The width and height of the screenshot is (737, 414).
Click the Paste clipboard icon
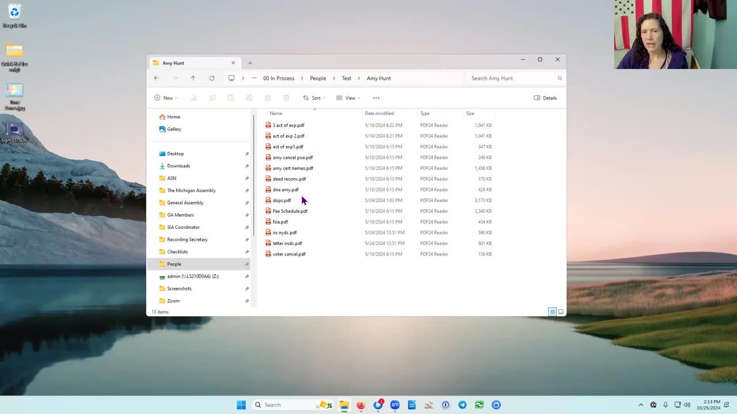click(231, 98)
